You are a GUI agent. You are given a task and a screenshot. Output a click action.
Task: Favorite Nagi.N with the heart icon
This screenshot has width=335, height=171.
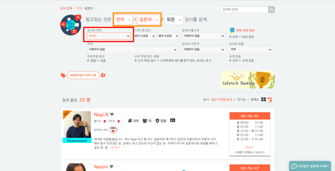pyautogui.click(x=112, y=114)
